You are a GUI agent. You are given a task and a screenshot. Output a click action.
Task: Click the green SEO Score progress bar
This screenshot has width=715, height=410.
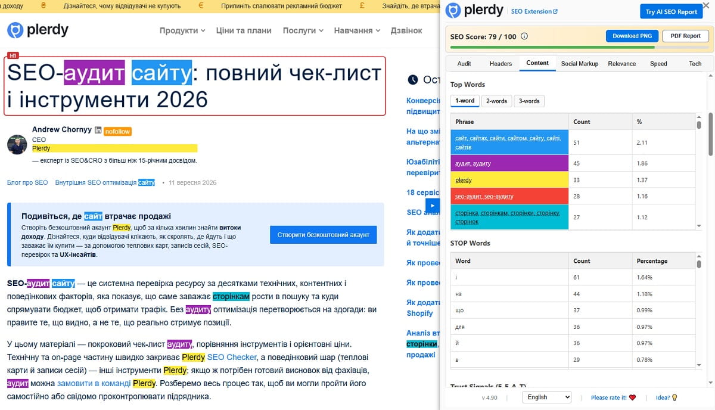[x=580, y=48]
